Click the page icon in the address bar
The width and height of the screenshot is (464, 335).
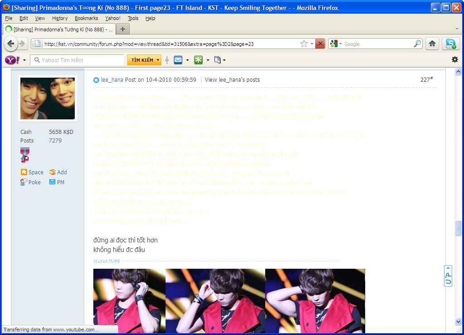click(37, 44)
